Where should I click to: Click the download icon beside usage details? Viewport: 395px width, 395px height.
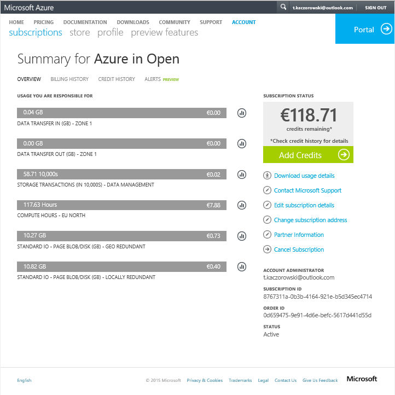pyautogui.click(x=267, y=175)
